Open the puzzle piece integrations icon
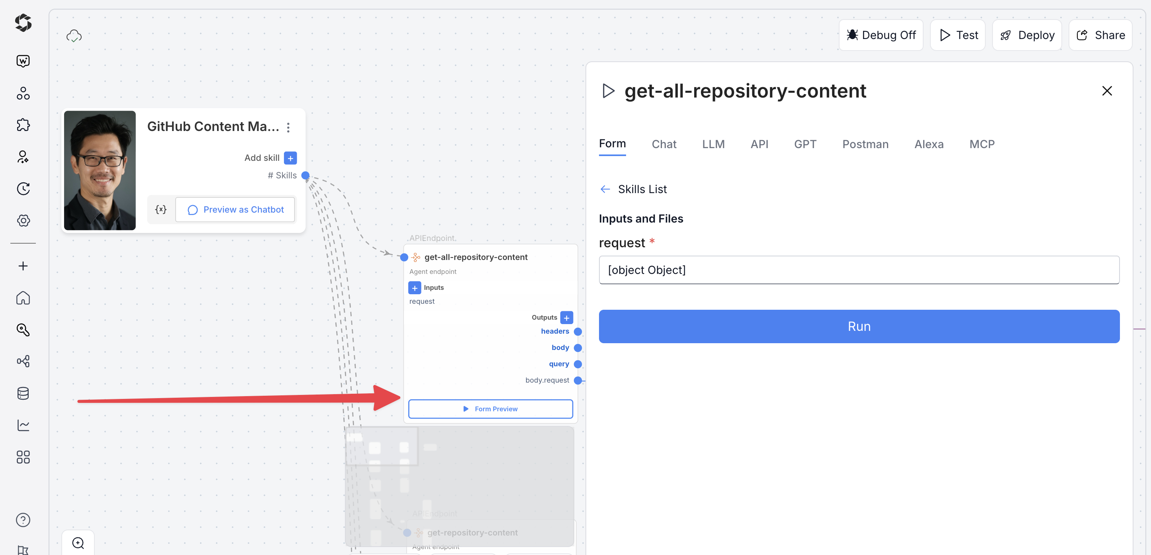The width and height of the screenshot is (1151, 555). 23,125
